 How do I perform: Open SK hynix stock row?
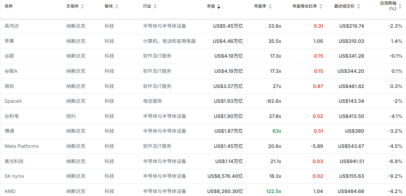(203, 176)
